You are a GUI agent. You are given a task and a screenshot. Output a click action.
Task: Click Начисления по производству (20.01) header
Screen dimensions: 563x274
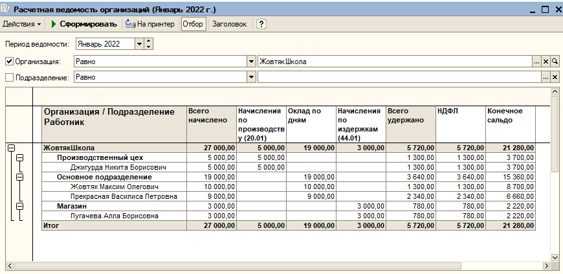pyautogui.click(x=261, y=124)
